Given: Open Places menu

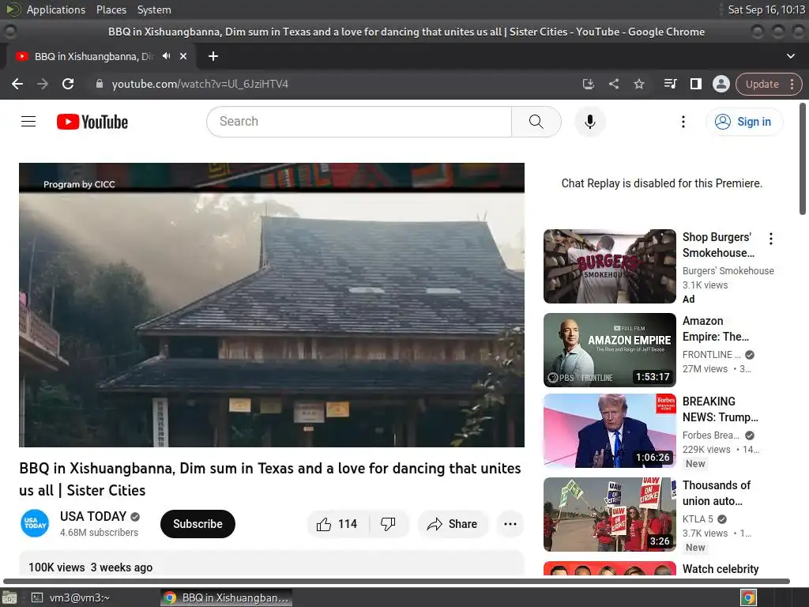Looking at the screenshot, I should pos(111,9).
